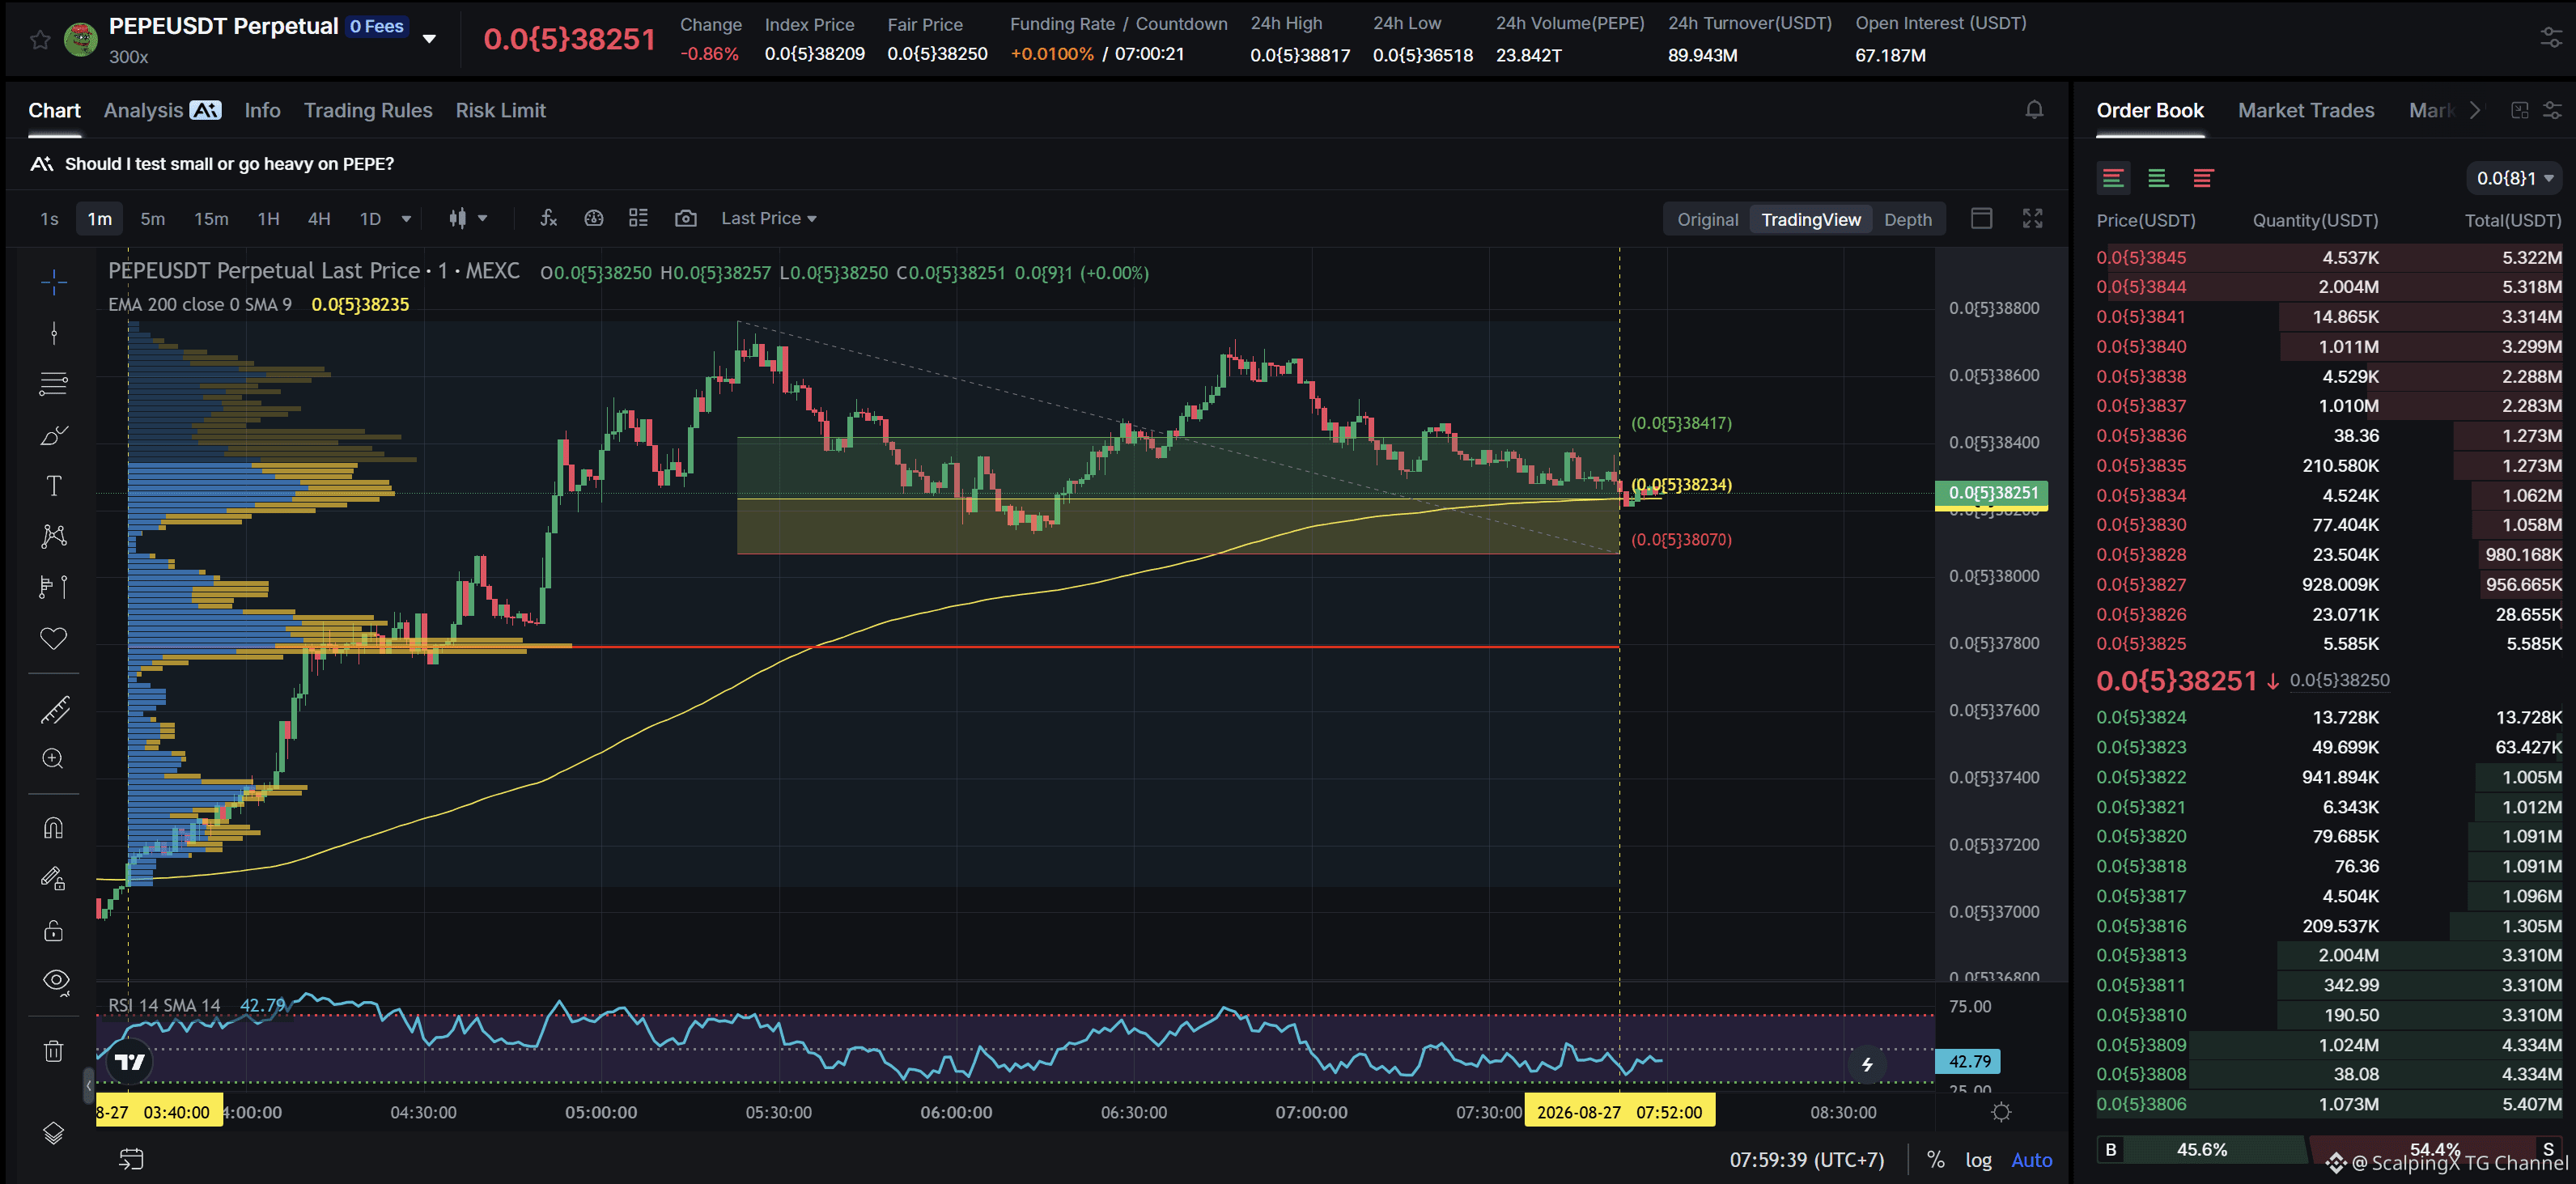
Task: Open the order book precision dropdown 0.0{8}1
Action: (2513, 178)
